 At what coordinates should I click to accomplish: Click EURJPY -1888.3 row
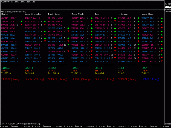[x=10, y=62]
